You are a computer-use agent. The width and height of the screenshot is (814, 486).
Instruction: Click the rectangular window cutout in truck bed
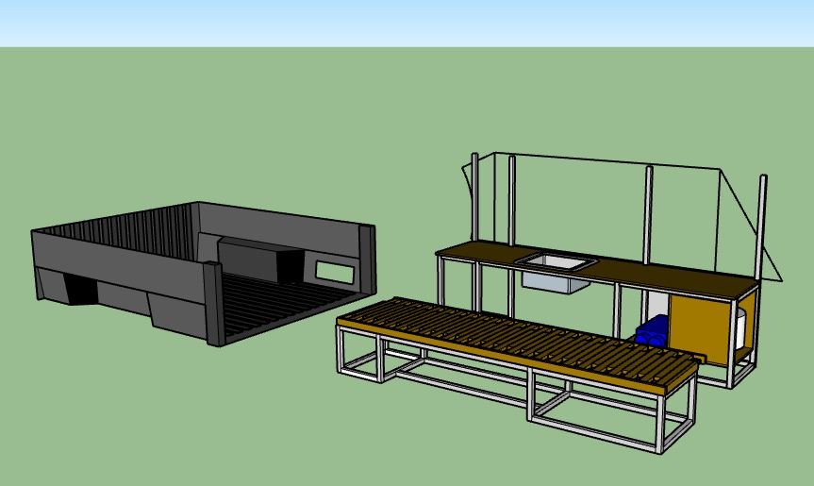[x=336, y=272]
